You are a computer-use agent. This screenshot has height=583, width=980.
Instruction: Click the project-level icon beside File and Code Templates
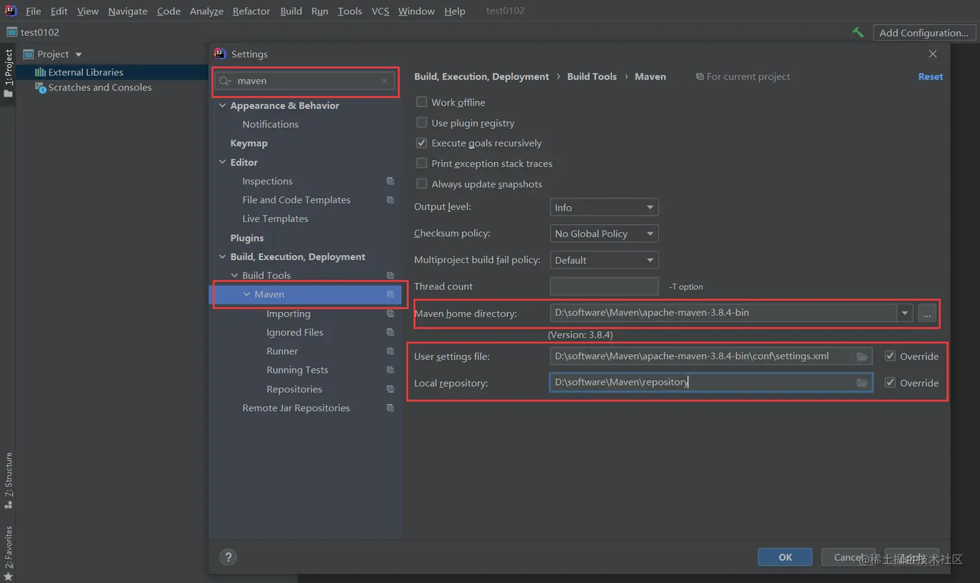pos(390,200)
